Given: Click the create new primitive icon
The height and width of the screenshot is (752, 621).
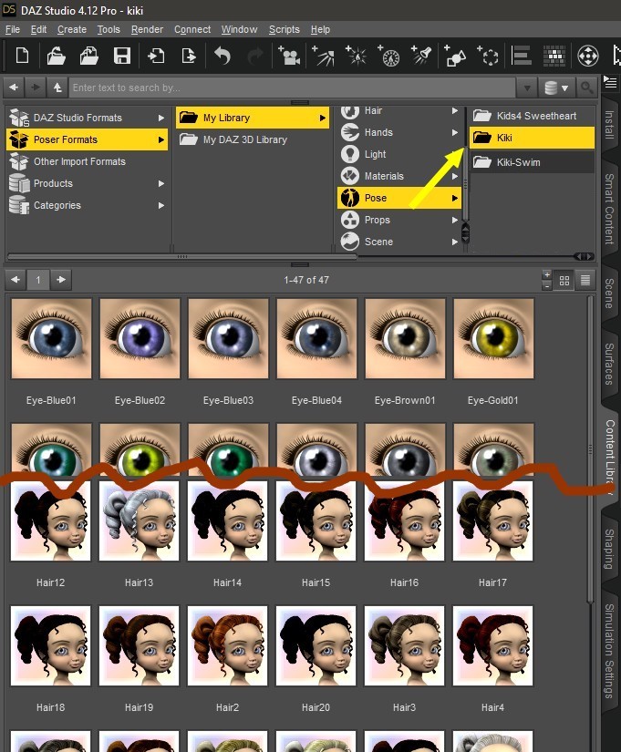Looking at the screenshot, I should [455, 56].
